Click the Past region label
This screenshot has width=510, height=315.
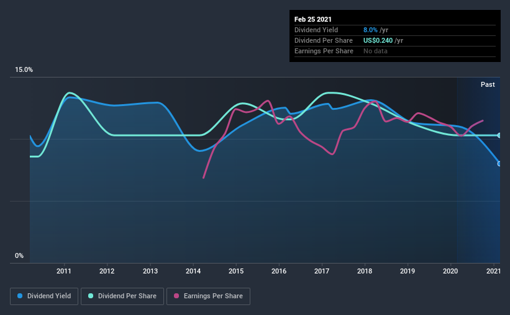tap(488, 84)
